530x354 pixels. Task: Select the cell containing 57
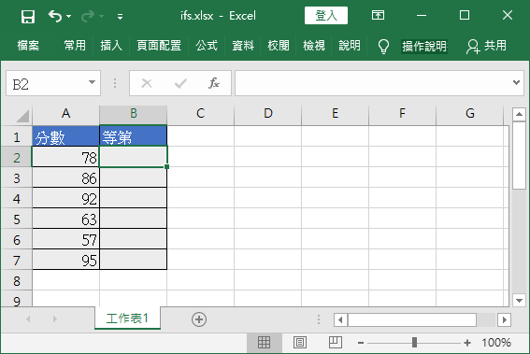click(x=66, y=239)
